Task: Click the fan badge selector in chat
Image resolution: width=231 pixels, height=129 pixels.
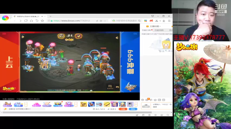Action: pyautogui.click(x=146, y=106)
